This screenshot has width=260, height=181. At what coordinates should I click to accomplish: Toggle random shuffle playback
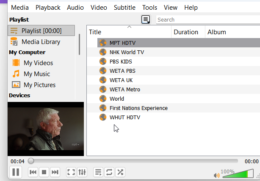(120, 172)
